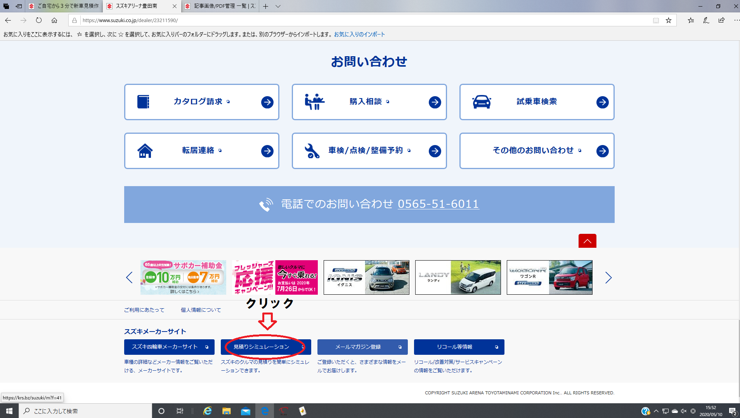Open the 試乗車検索 card
Screen dimensions: 740x418
[x=537, y=102]
